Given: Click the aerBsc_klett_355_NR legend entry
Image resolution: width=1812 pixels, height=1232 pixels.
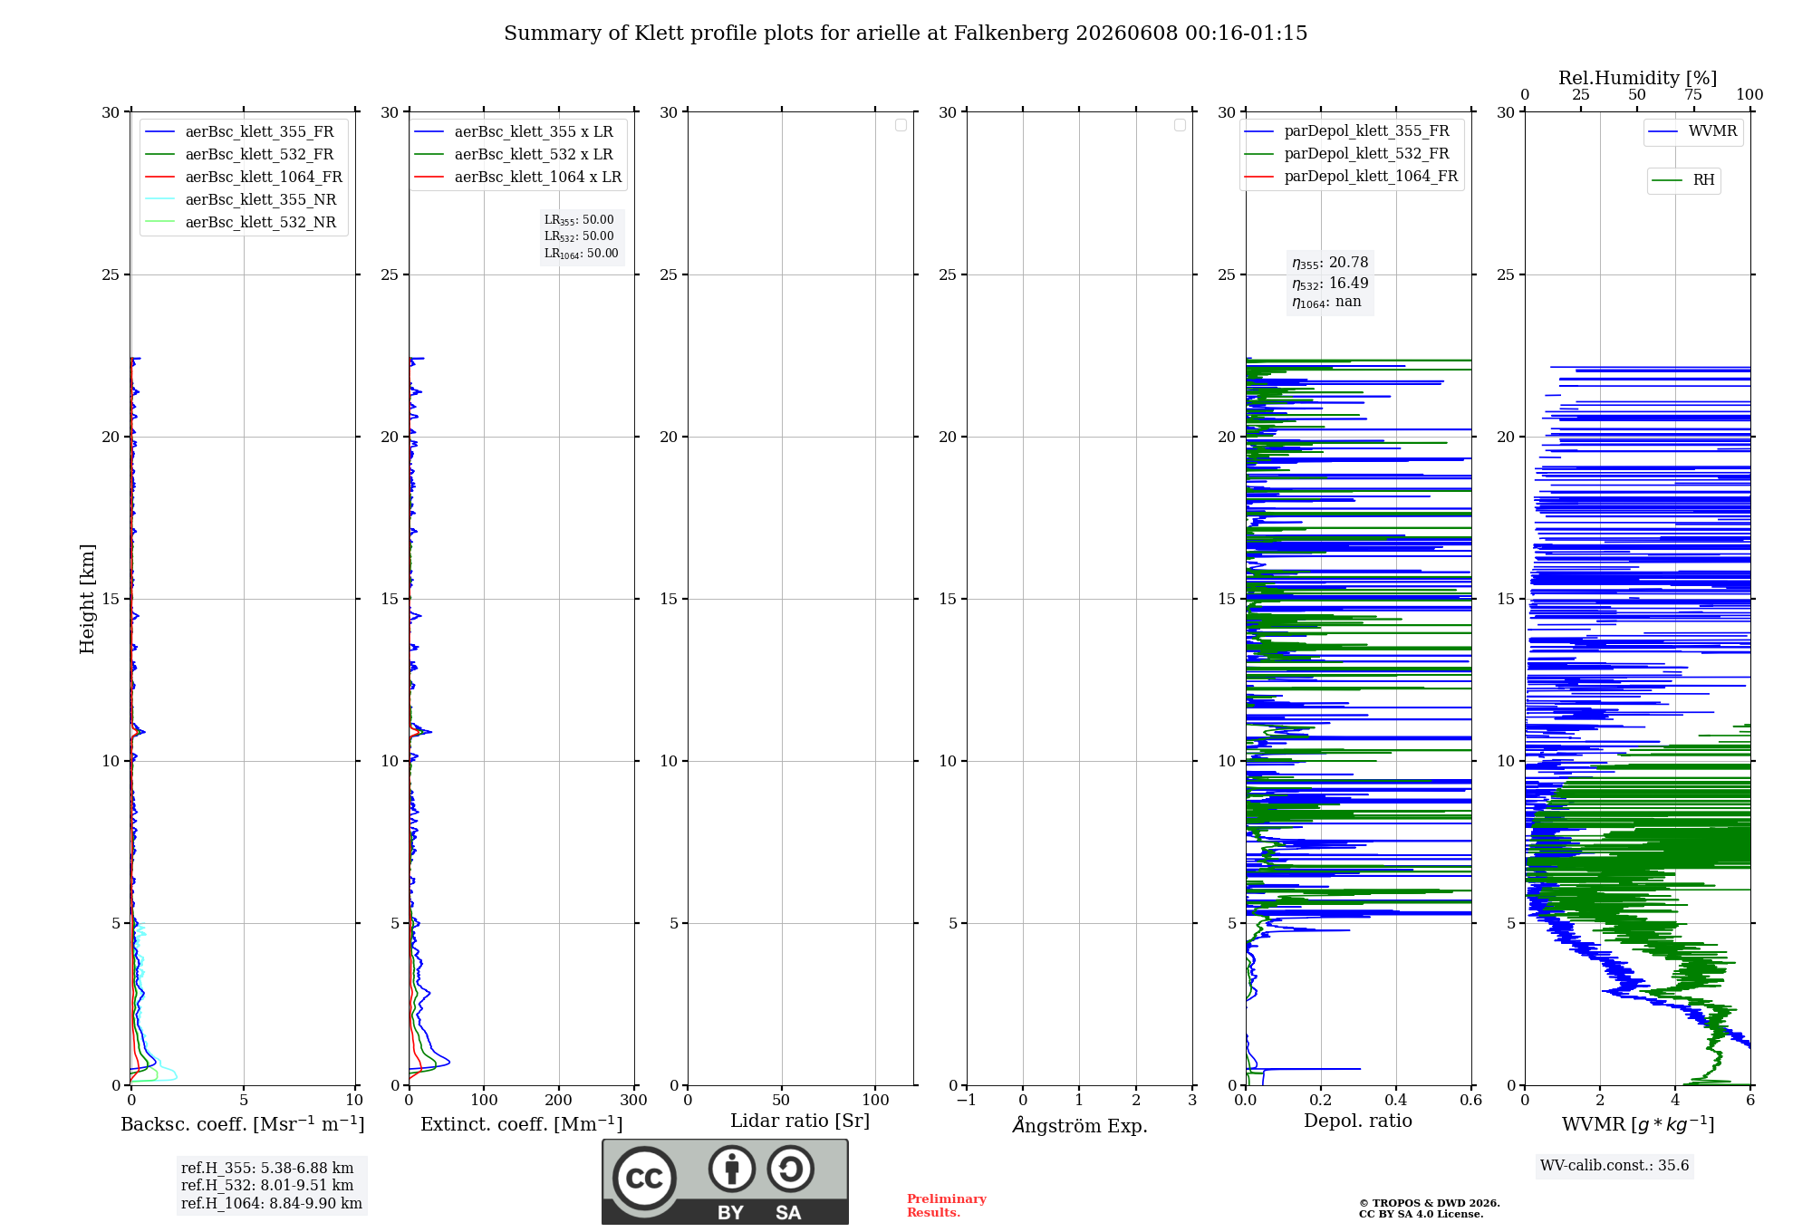Looking at the screenshot, I should tap(241, 200).
